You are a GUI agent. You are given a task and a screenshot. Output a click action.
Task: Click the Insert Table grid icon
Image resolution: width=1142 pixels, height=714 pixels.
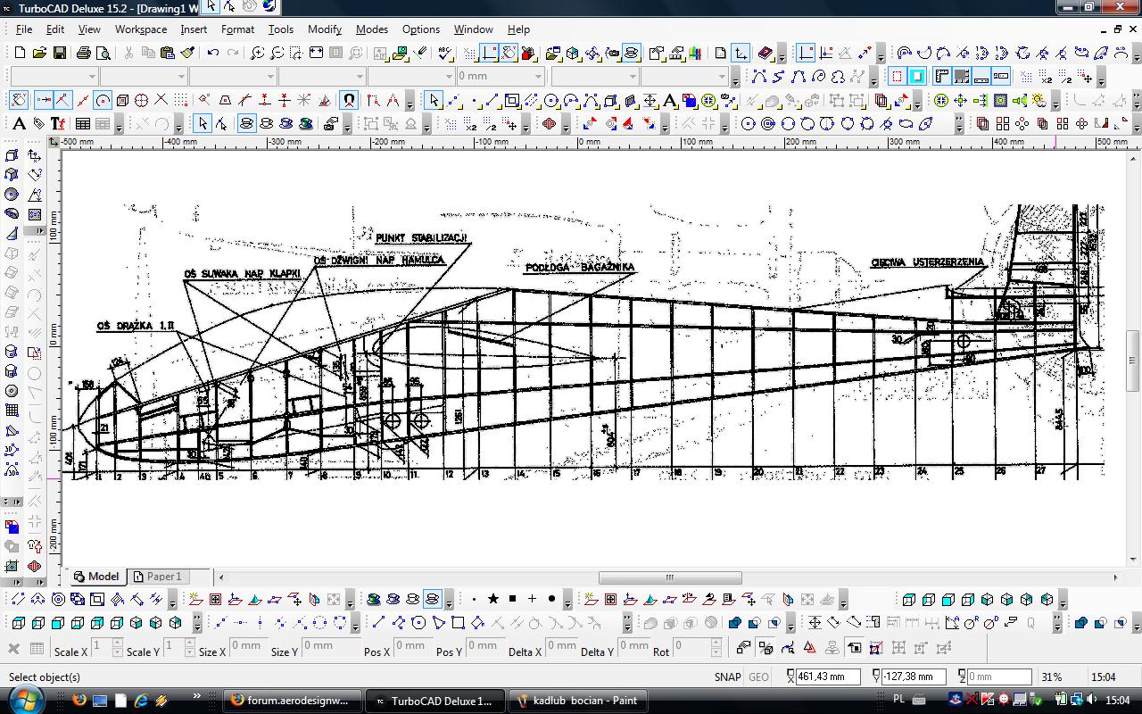82,123
